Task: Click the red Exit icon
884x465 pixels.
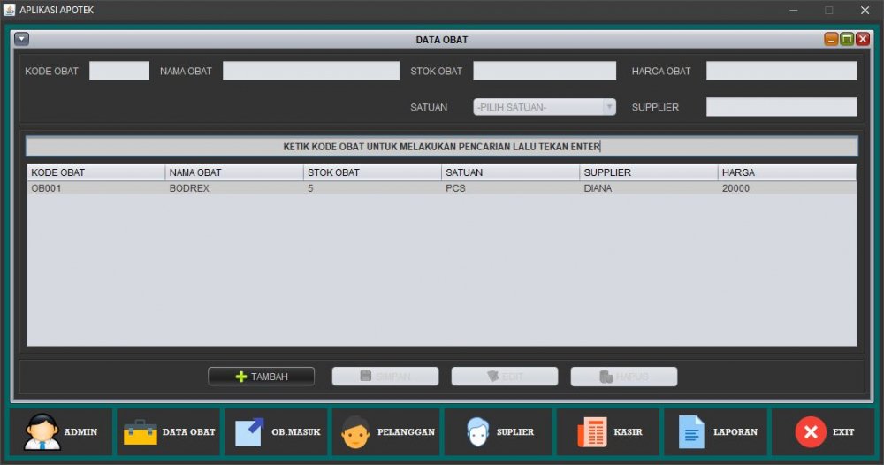Action: [810, 432]
